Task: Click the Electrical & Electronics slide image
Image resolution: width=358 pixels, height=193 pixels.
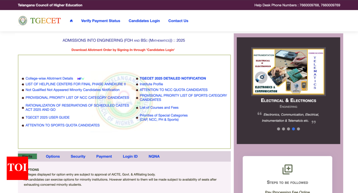Action: tap(288, 71)
